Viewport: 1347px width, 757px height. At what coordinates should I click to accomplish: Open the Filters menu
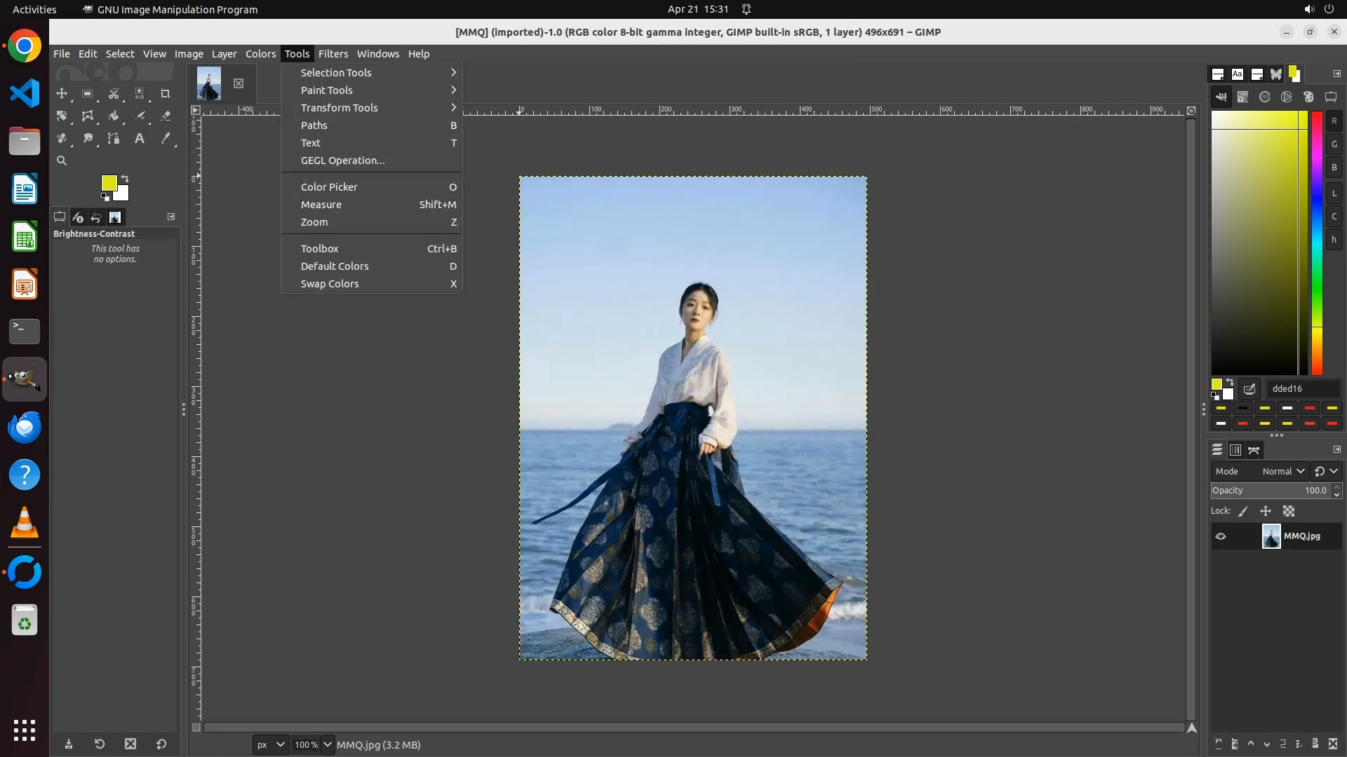coord(333,54)
